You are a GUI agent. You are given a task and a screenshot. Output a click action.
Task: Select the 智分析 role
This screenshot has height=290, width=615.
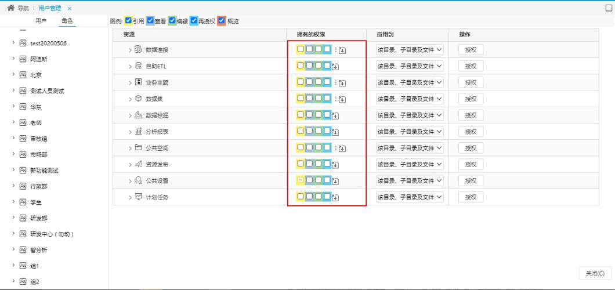[x=38, y=250]
